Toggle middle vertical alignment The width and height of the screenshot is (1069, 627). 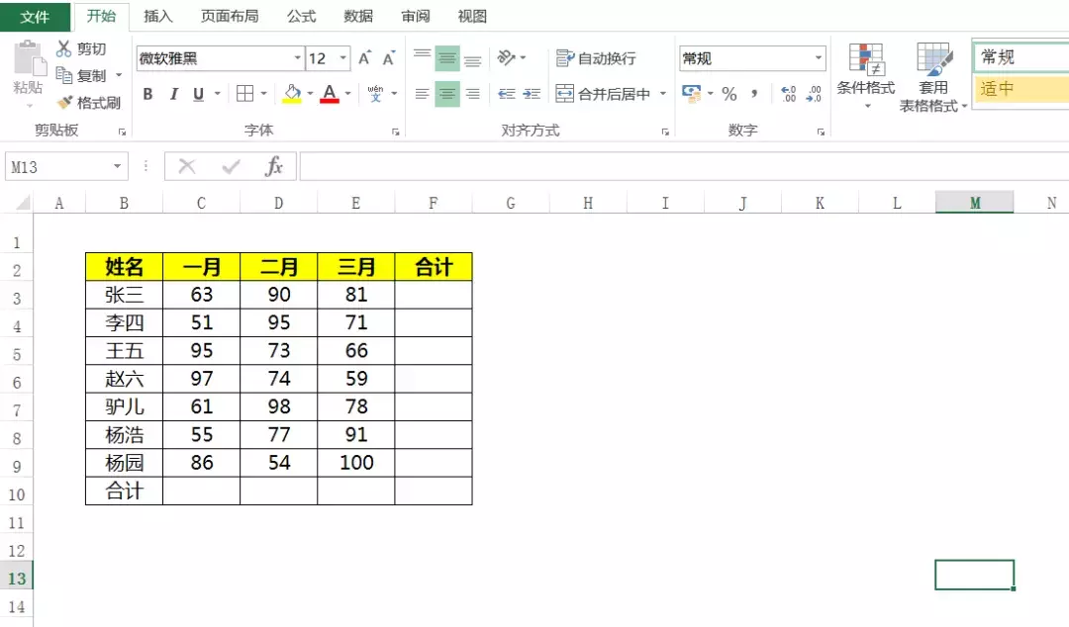(x=447, y=58)
